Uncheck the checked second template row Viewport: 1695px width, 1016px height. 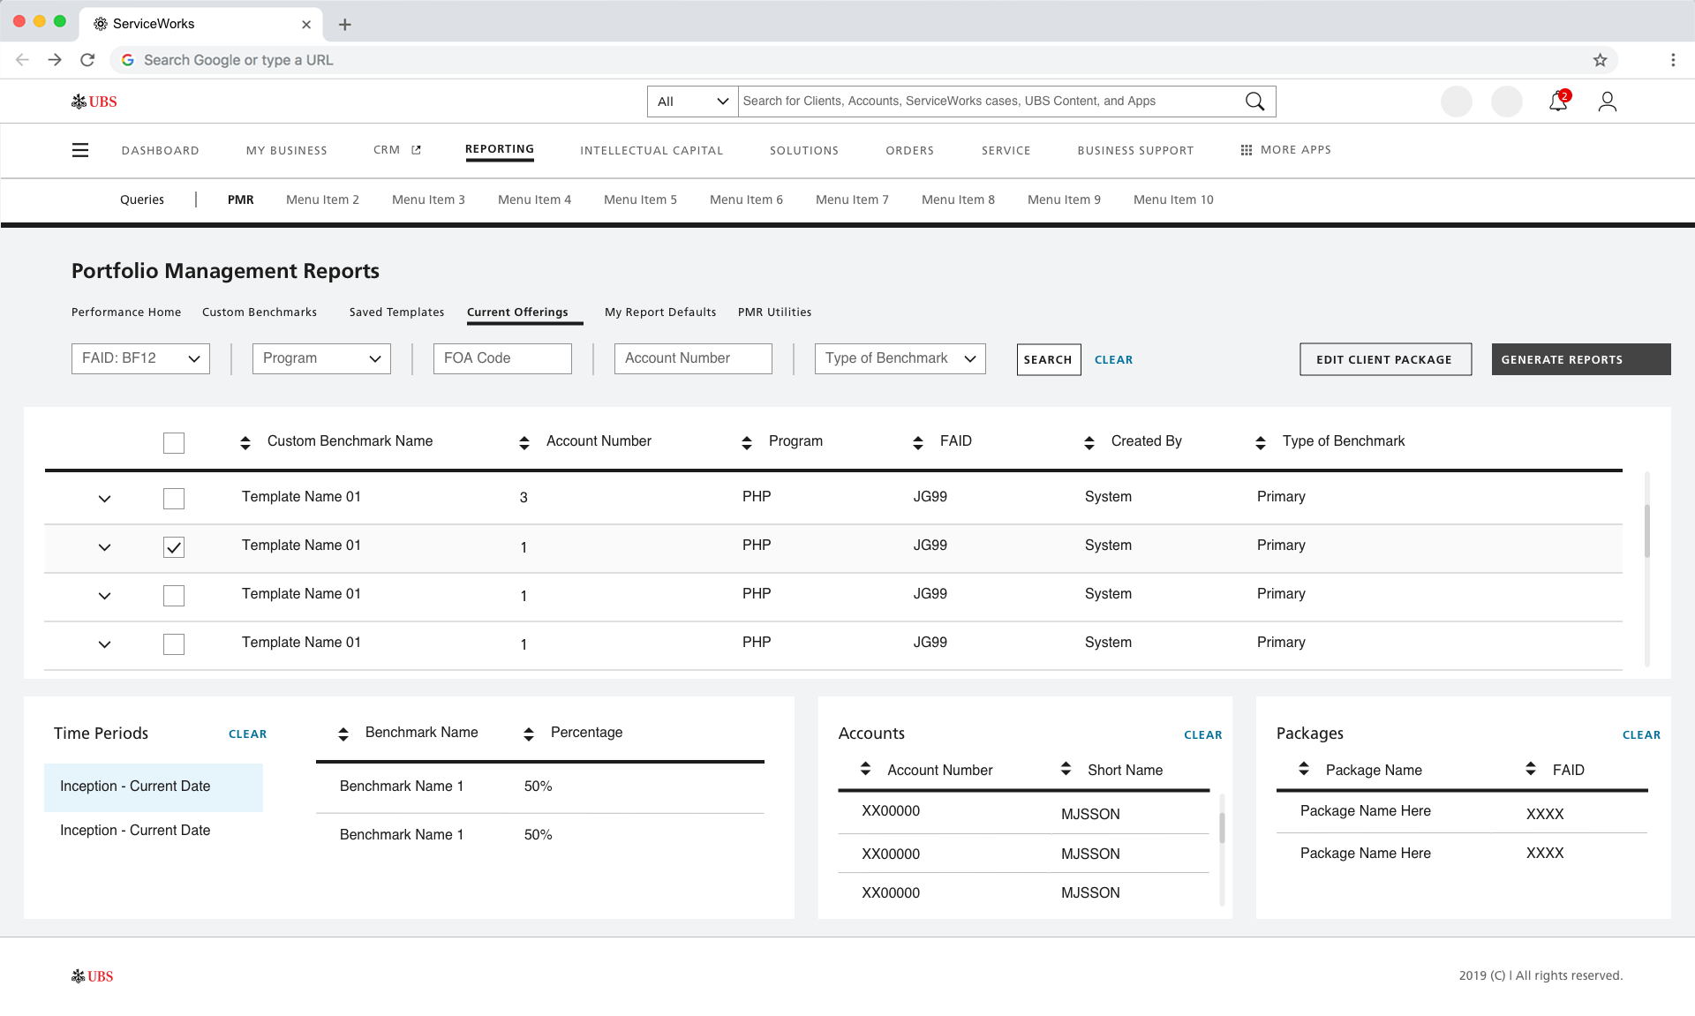tap(174, 547)
